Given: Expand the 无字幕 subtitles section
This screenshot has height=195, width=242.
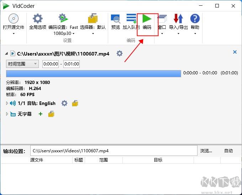Looking at the screenshot, I should point(7,114).
